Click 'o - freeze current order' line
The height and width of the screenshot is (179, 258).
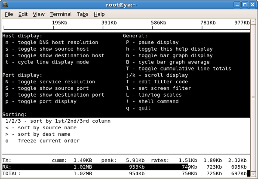pyautogui.click(x=43, y=141)
